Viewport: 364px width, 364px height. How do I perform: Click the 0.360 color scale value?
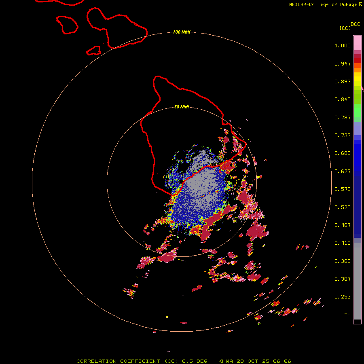click(343, 261)
